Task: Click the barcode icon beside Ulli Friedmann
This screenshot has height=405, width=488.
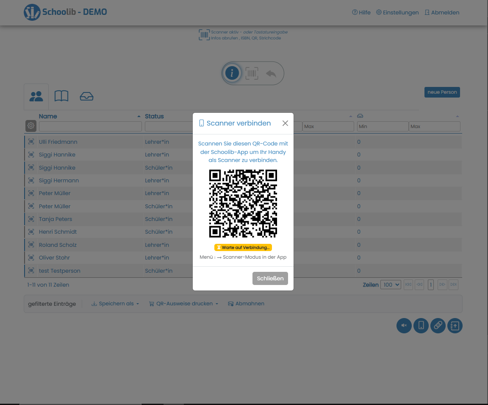Action: pyautogui.click(x=31, y=141)
